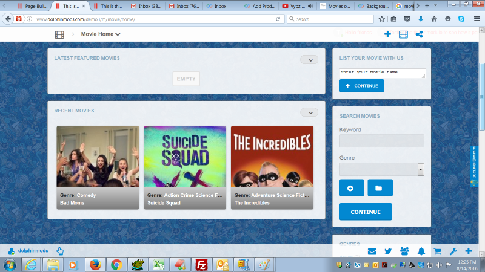
Task: Click the pointing hand icon in the bottom bar
Action: pos(60,251)
